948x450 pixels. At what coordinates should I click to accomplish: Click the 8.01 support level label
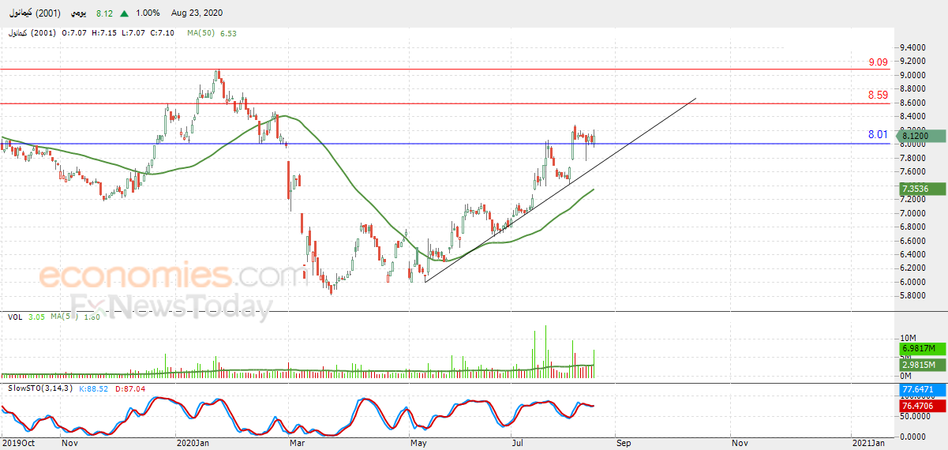coord(879,134)
